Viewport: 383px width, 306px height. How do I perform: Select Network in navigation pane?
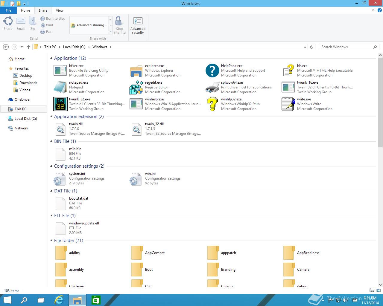(18, 128)
